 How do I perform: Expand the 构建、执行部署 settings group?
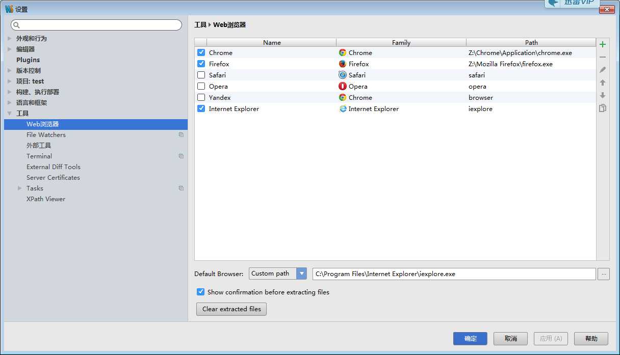(x=10, y=92)
